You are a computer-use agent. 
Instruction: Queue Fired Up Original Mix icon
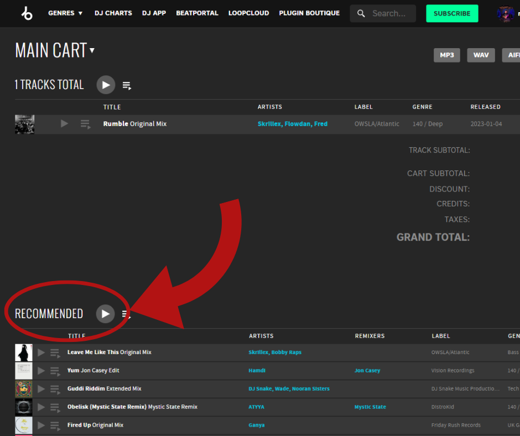[x=55, y=427]
